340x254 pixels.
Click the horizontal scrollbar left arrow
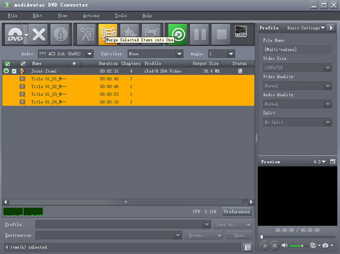coord(5,202)
